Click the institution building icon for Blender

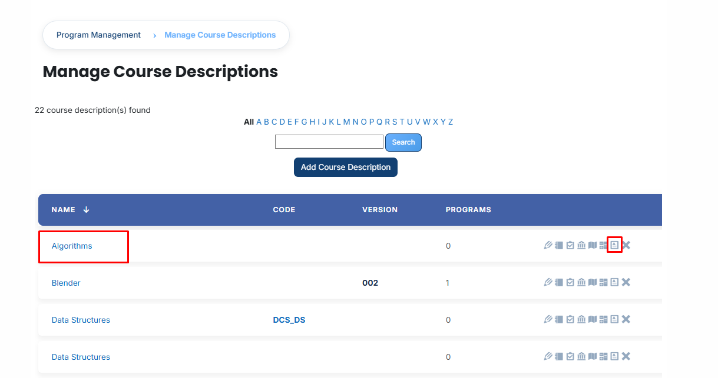(x=581, y=282)
